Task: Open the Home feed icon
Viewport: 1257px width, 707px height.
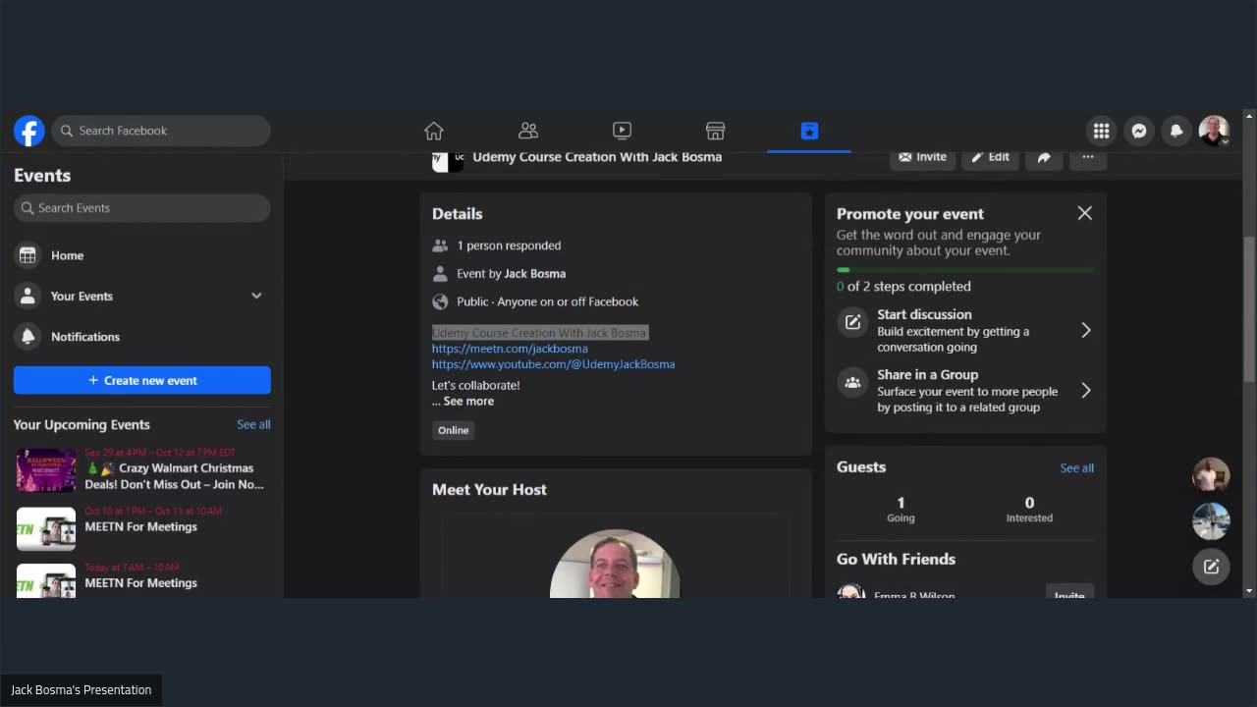Action: click(434, 131)
